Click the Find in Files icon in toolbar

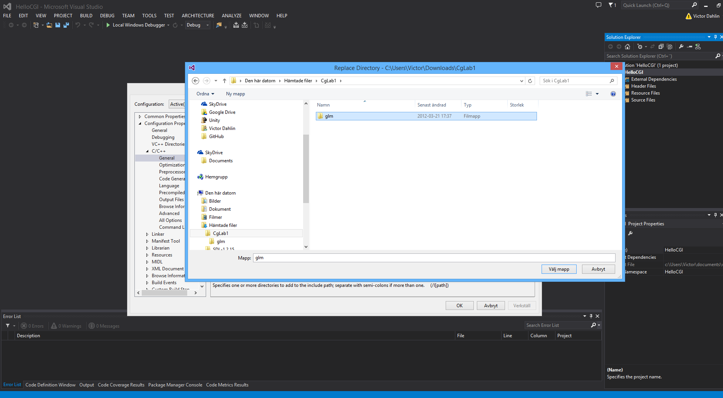[219, 25]
